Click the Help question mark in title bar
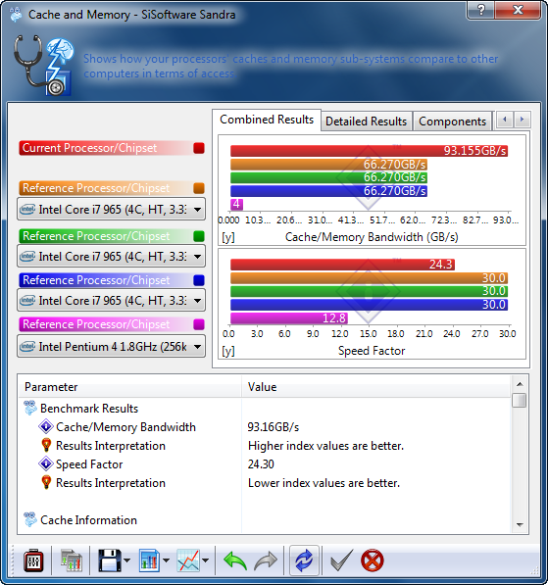This screenshot has height=585, width=548. click(x=480, y=10)
